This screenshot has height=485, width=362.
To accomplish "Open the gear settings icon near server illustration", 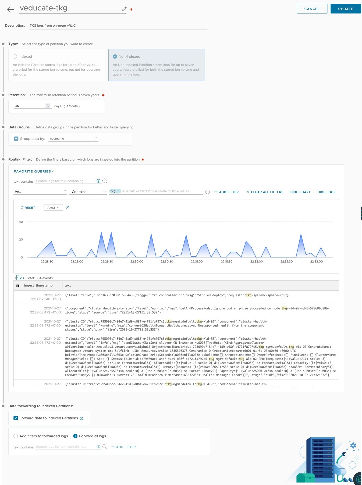I will tap(353, 446).
